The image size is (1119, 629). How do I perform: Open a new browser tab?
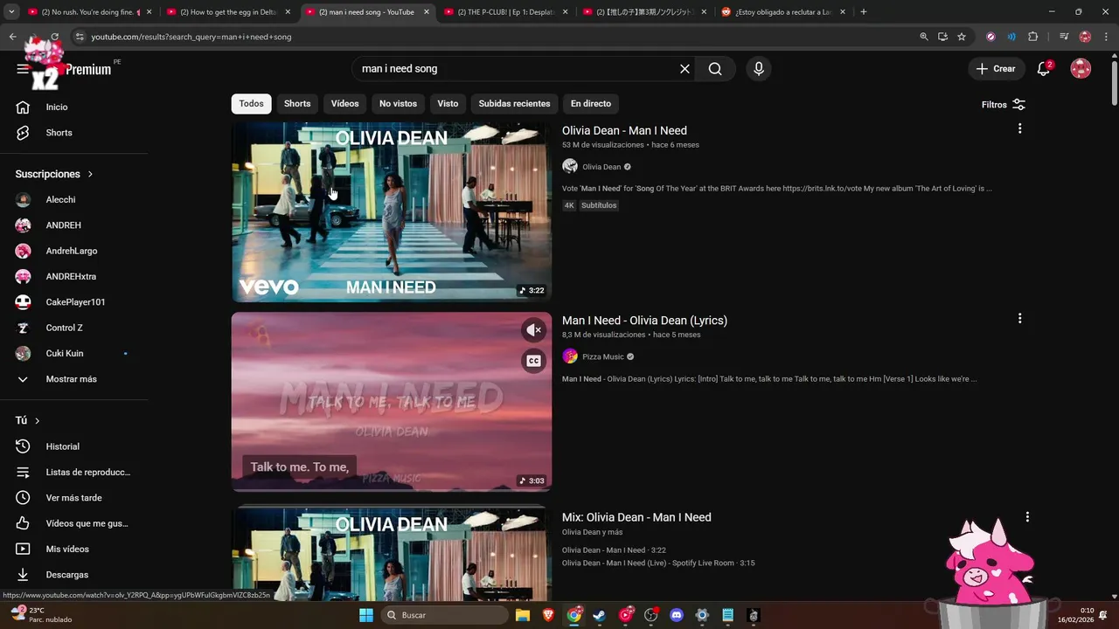click(x=864, y=12)
